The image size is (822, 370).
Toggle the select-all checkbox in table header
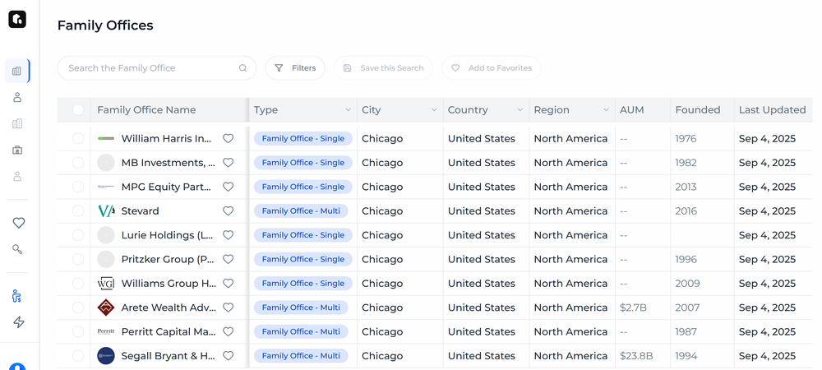(x=78, y=110)
